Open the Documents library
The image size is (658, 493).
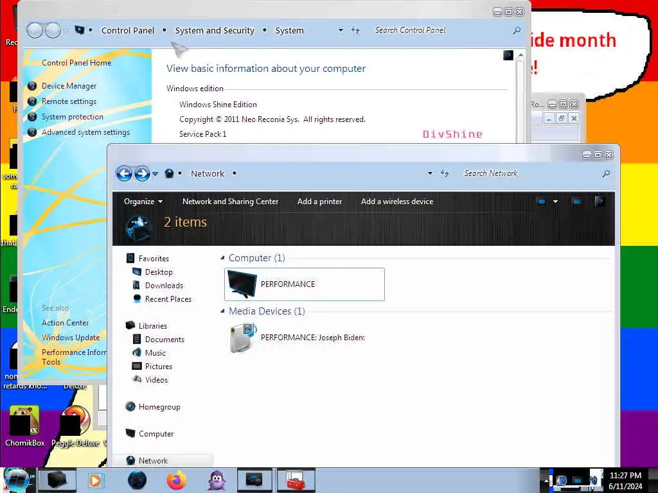[x=164, y=340]
